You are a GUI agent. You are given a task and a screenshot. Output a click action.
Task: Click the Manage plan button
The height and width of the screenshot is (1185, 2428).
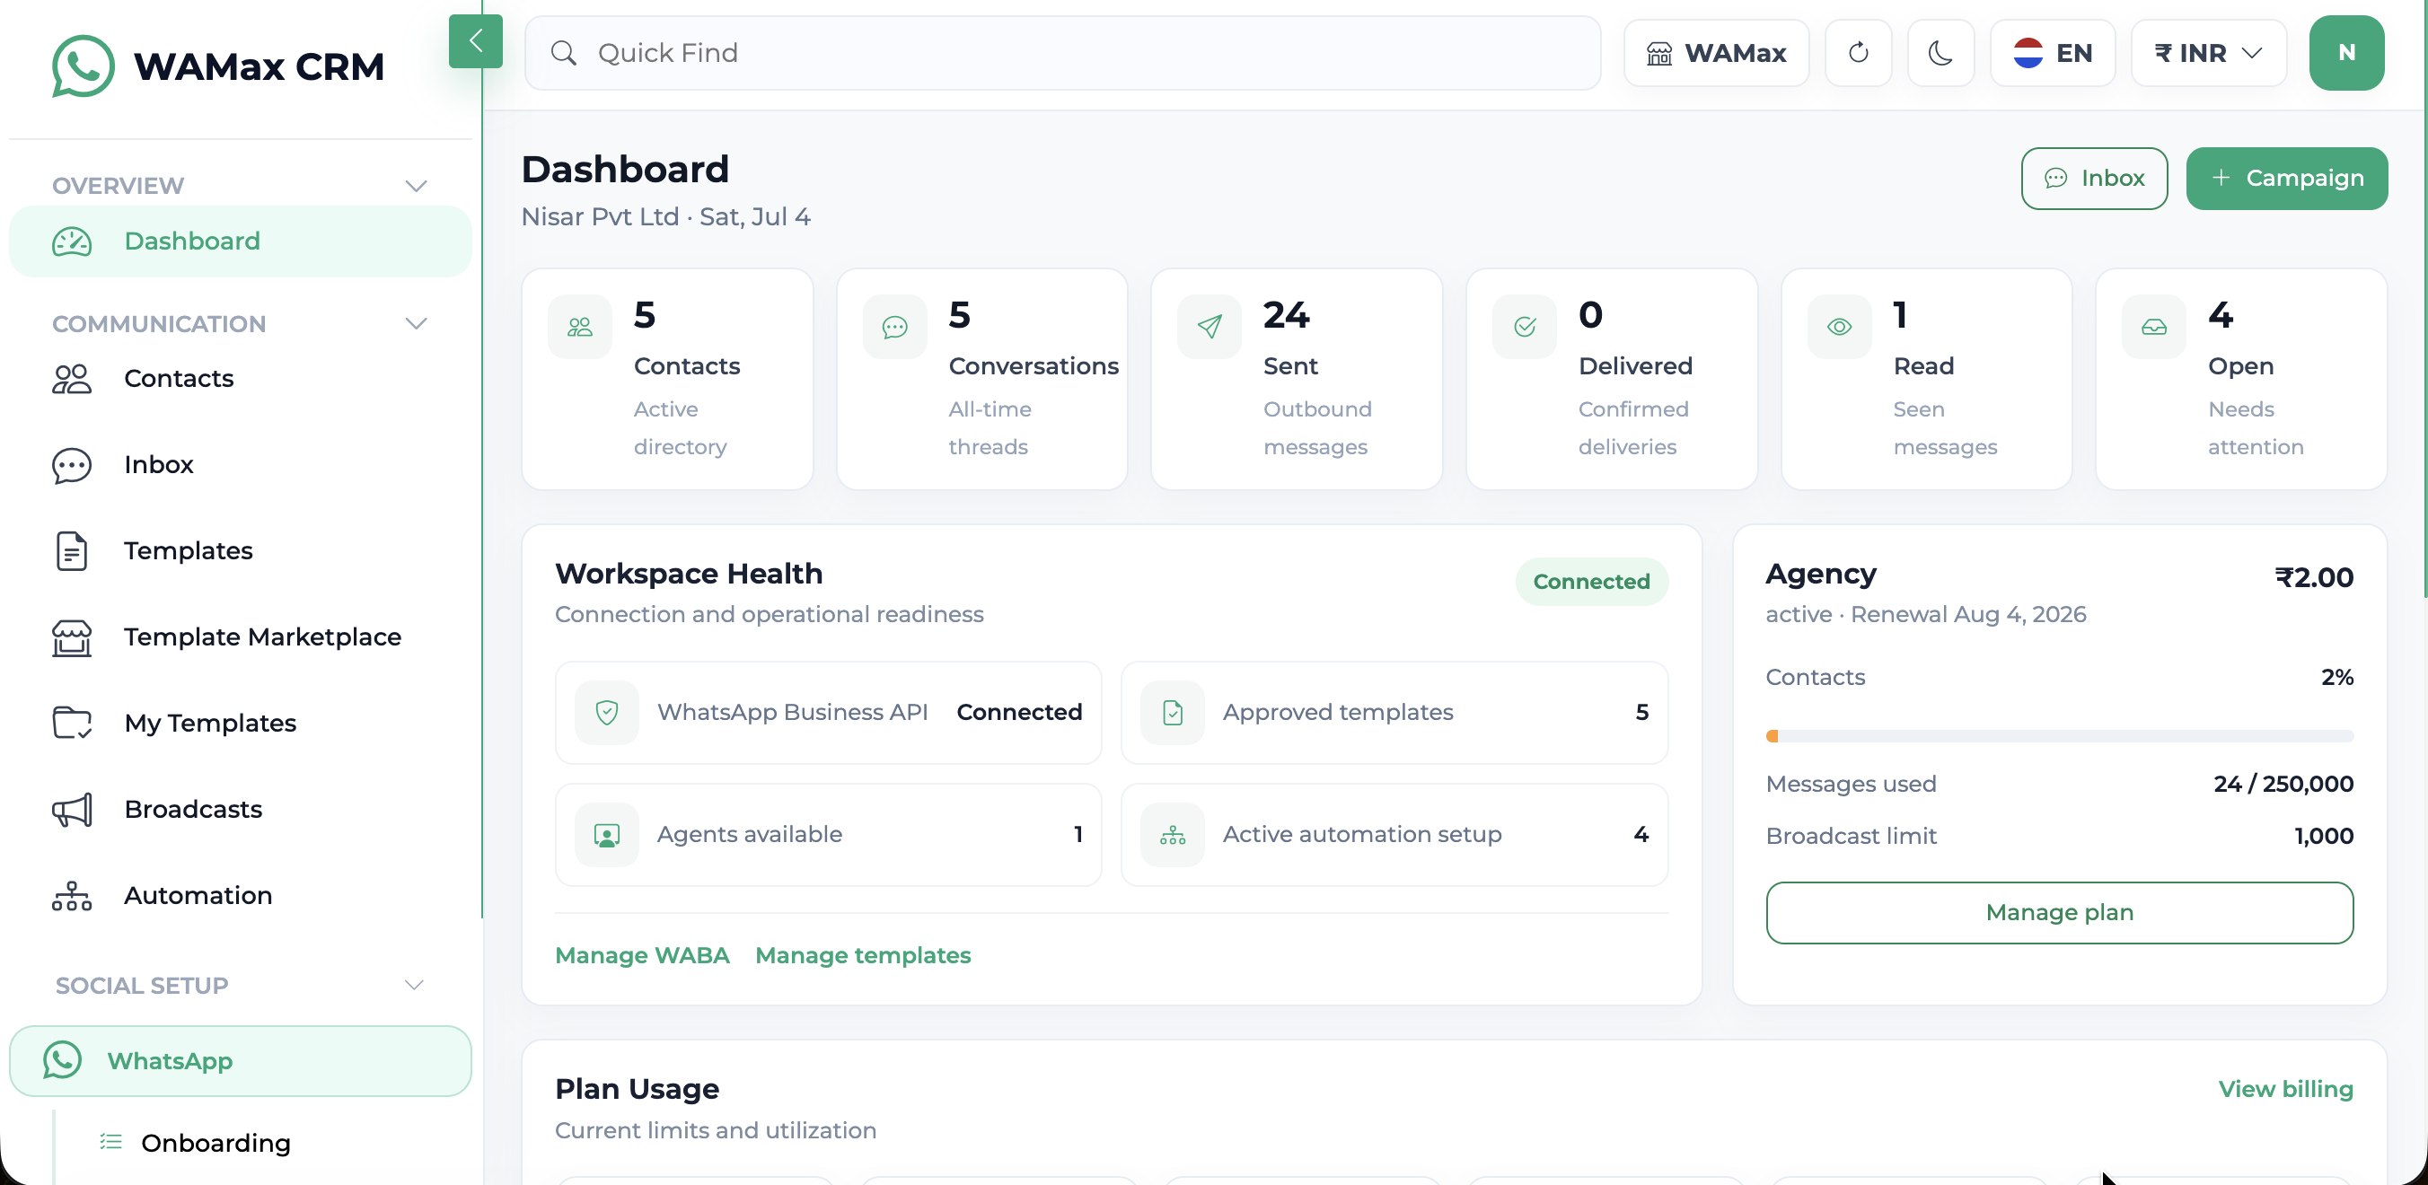point(2060,912)
